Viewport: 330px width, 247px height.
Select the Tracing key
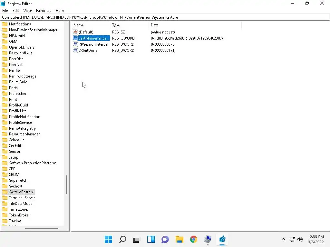pyautogui.click(x=15, y=221)
